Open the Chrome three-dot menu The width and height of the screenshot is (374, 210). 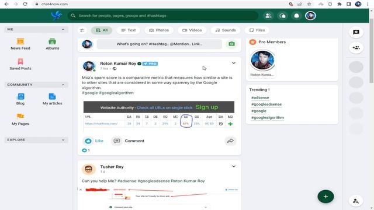pyautogui.click(x=368, y=4)
